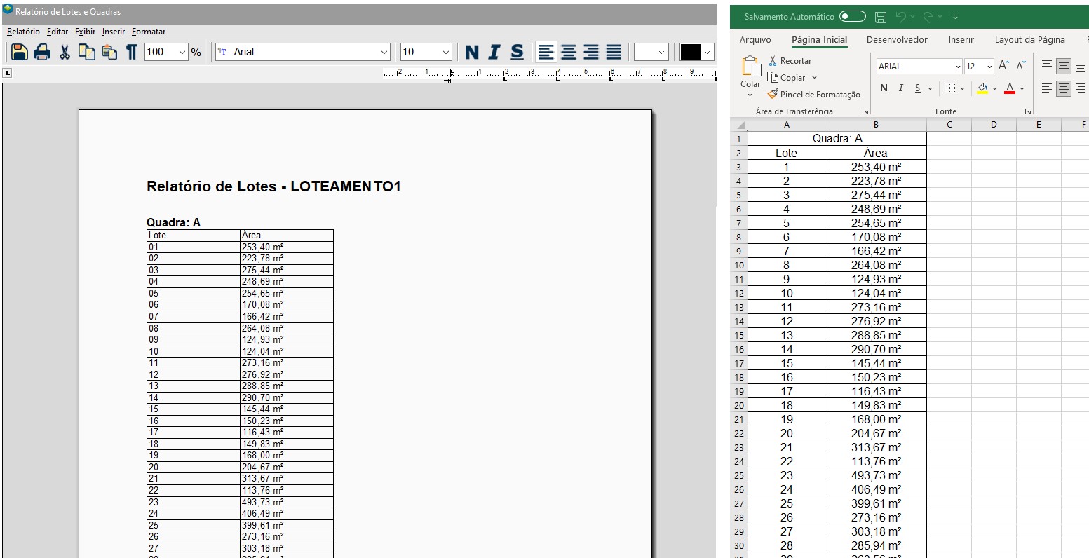
Task: Switch to Layout da Página tab
Action: (1029, 40)
